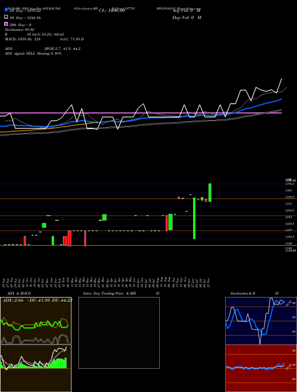The width and height of the screenshot is (297, 392).
Task: Click the 'ADX & MACD' panel title
Action: click(x=19, y=293)
